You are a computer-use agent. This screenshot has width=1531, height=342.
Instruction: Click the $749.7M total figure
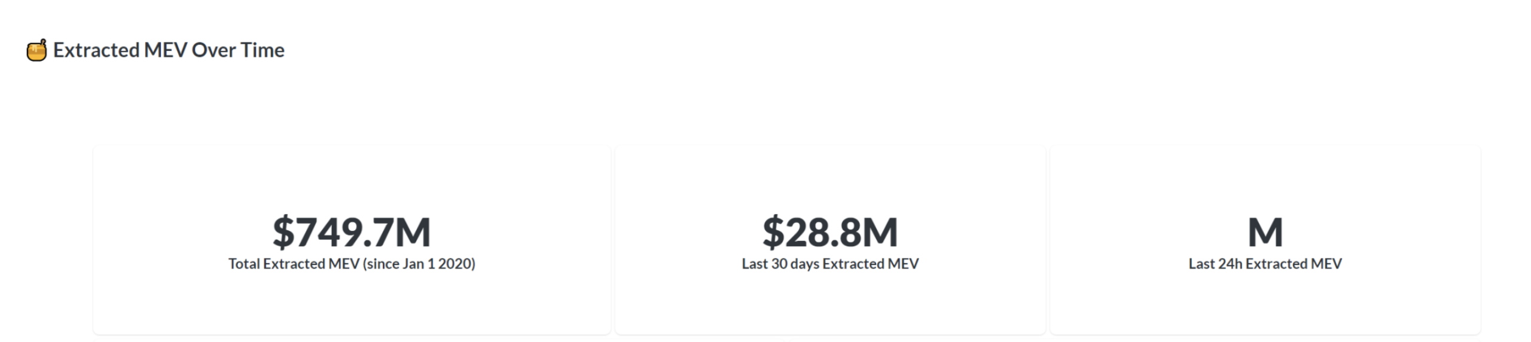tap(352, 232)
